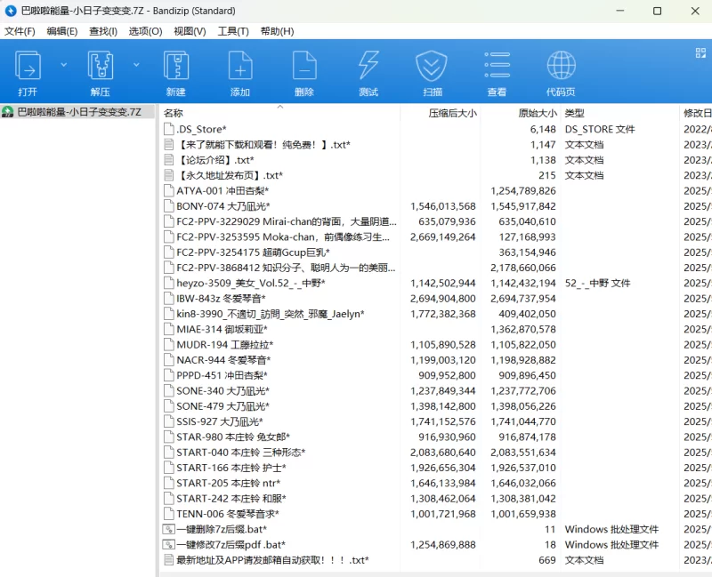Expand the dropdown arrow beside 打开
The width and height of the screenshot is (712, 577).
(63, 65)
